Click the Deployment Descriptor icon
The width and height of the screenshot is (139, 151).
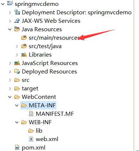(x=17, y=12)
